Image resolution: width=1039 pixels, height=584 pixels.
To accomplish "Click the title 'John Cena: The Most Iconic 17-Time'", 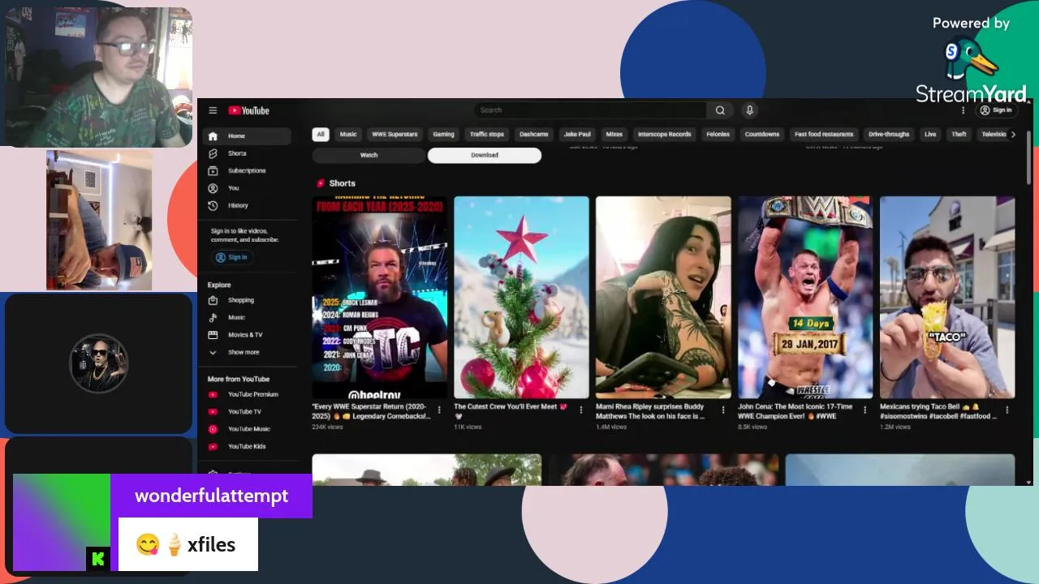I will [795, 411].
